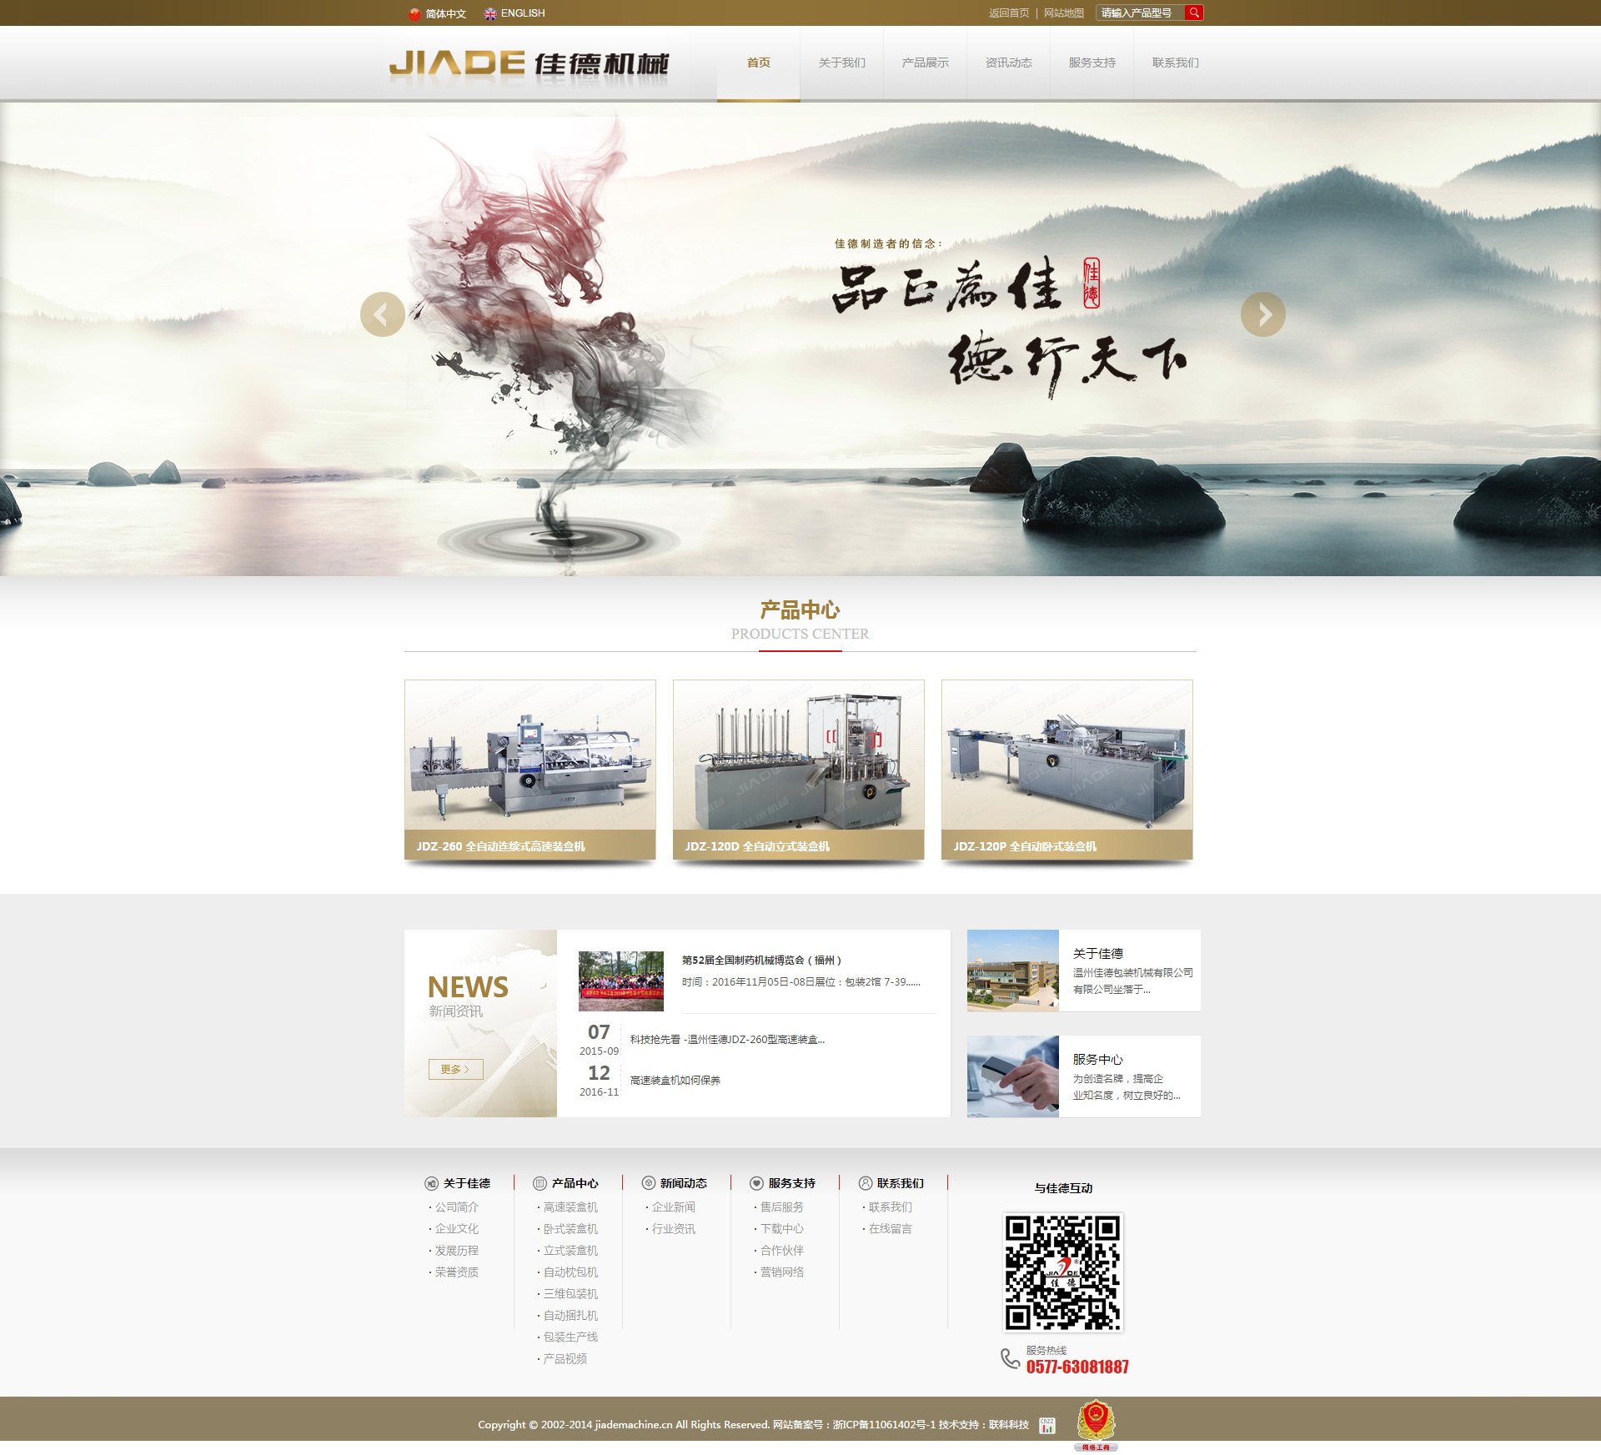The height and width of the screenshot is (1455, 1601).
Task: Focus the product model search field
Action: pos(1139,13)
